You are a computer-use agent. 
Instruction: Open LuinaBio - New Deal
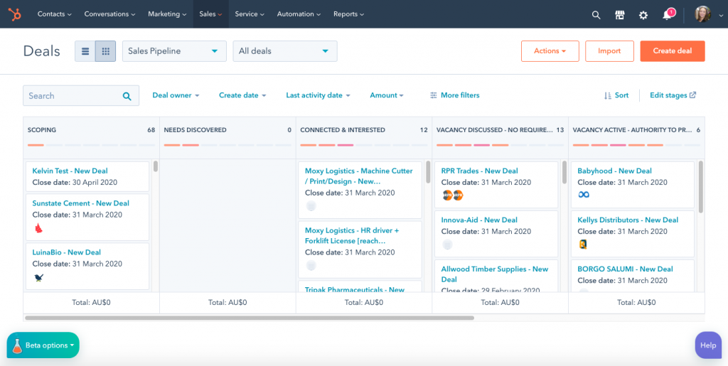[x=66, y=252]
